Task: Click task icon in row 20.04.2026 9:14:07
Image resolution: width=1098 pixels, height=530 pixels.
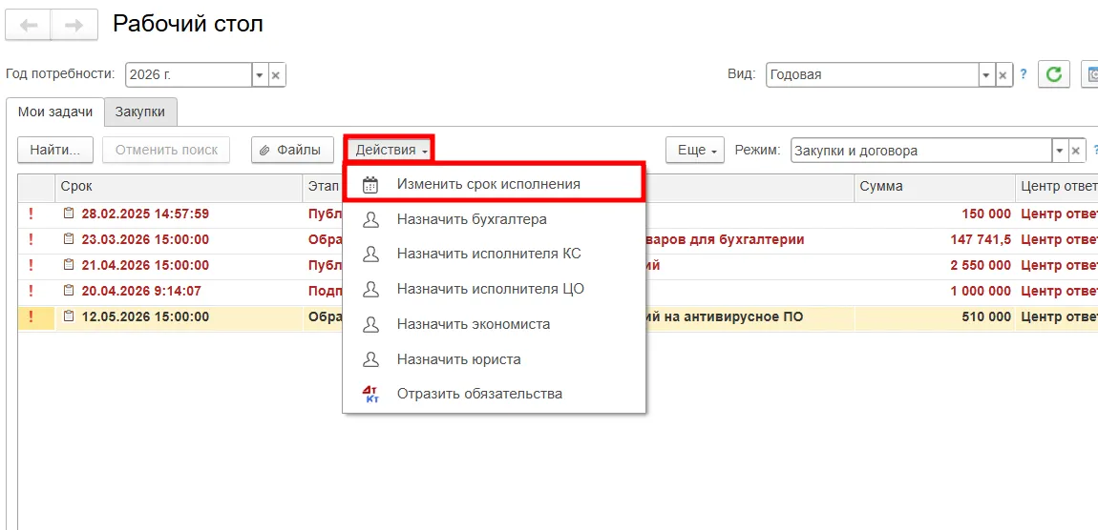Action: point(69,291)
